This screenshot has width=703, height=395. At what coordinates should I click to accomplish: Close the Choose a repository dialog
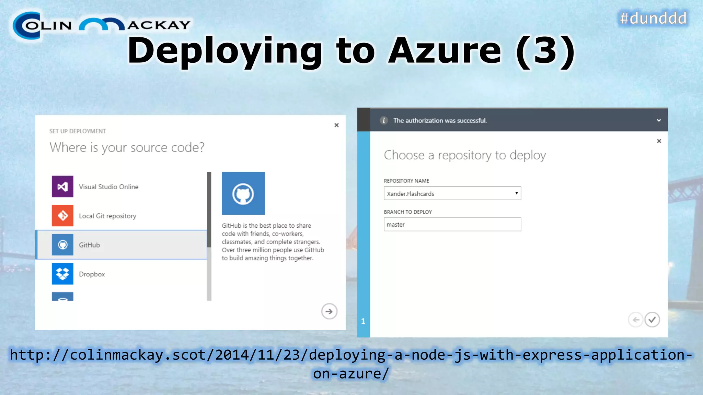click(x=659, y=141)
